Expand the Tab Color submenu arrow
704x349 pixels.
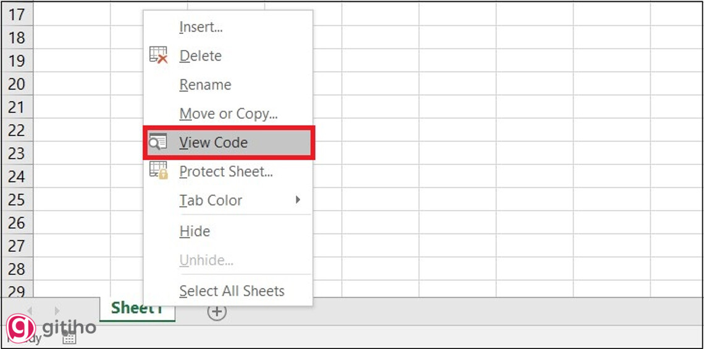click(x=298, y=200)
